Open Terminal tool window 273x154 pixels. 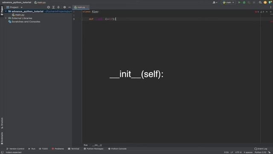pyautogui.click(x=73, y=149)
